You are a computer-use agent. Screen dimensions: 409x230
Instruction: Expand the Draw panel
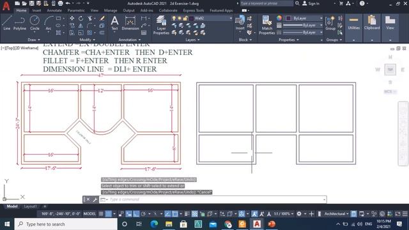point(34,40)
